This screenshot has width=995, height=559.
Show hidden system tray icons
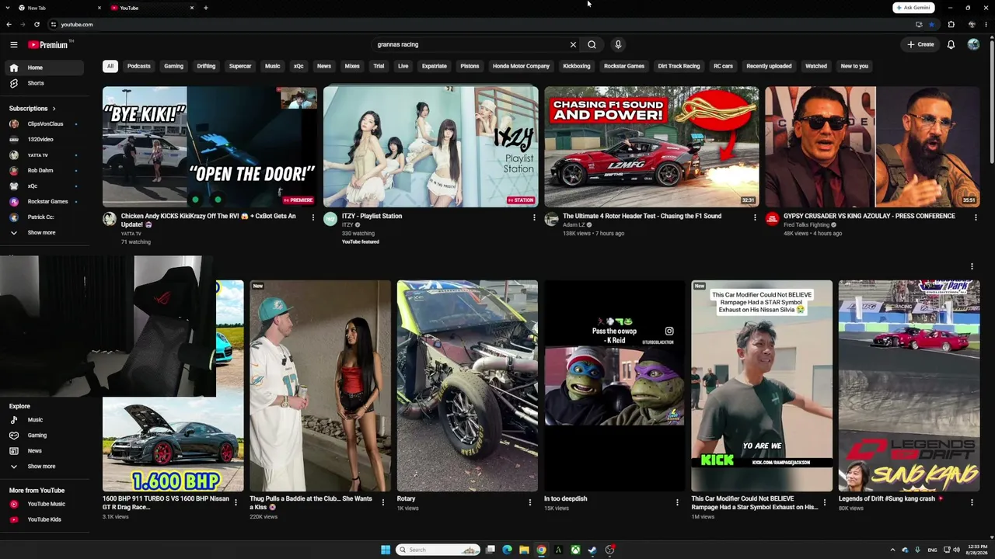tap(892, 550)
